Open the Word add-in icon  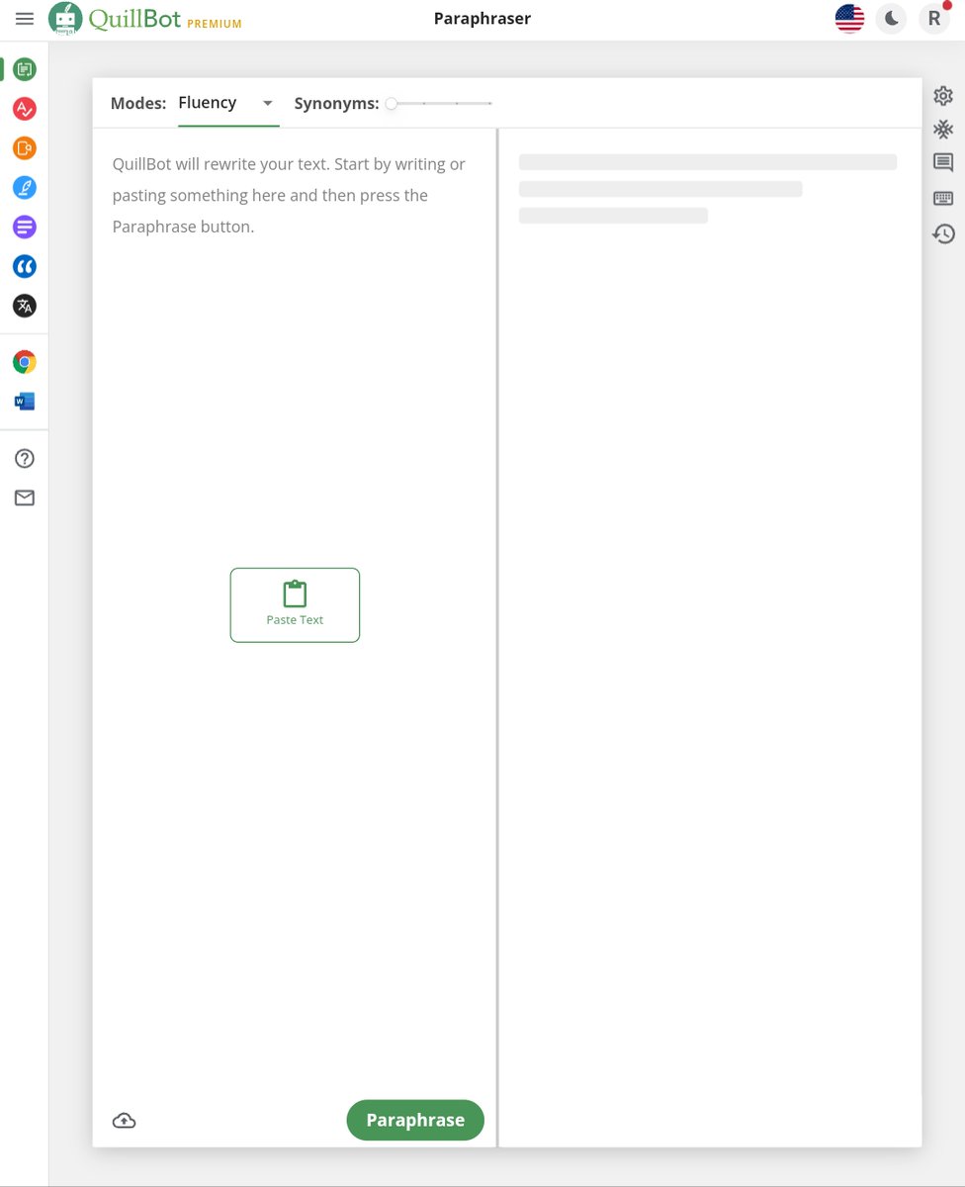tap(25, 402)
